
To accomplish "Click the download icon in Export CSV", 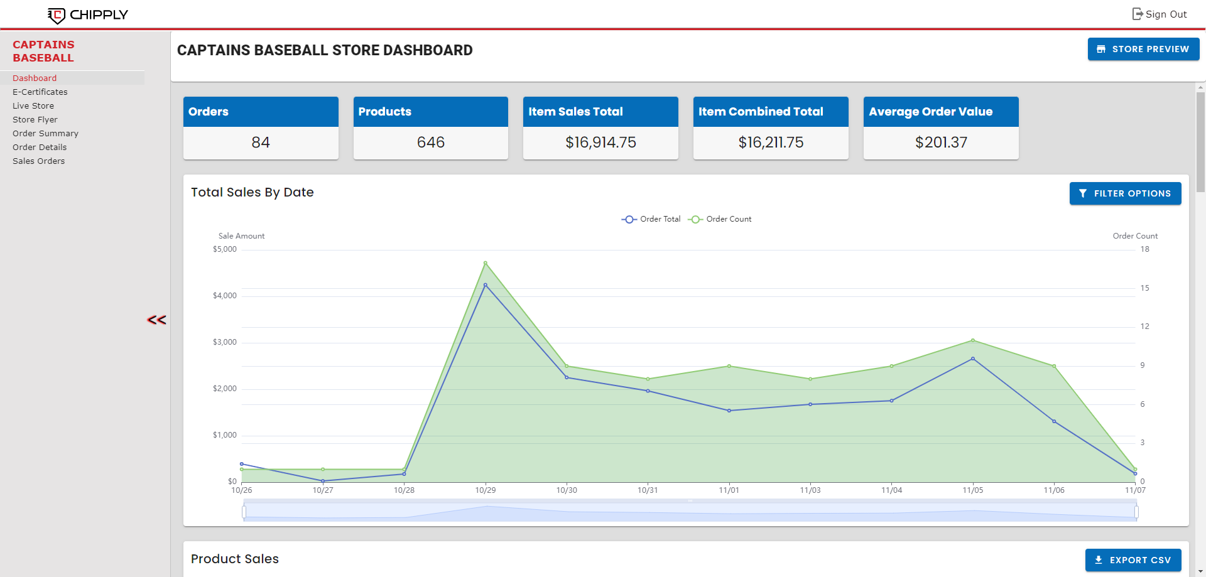I will click(x=1099, y=560).
